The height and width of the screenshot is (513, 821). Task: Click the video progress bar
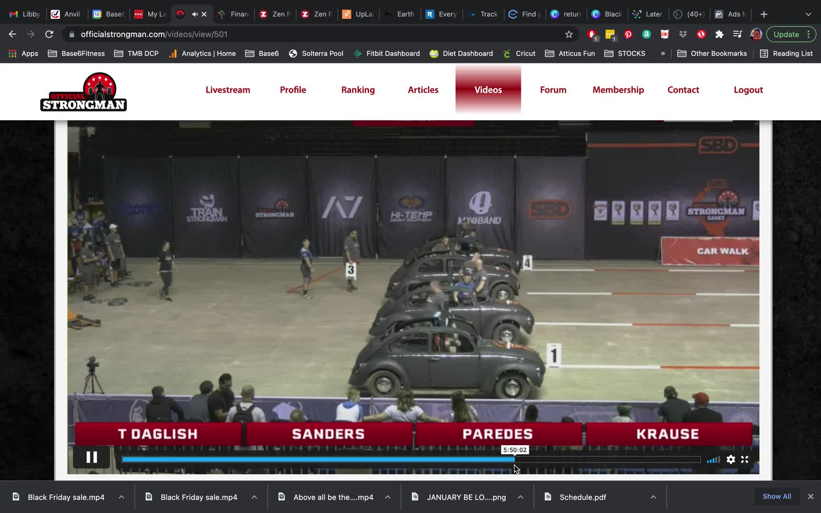410,459
